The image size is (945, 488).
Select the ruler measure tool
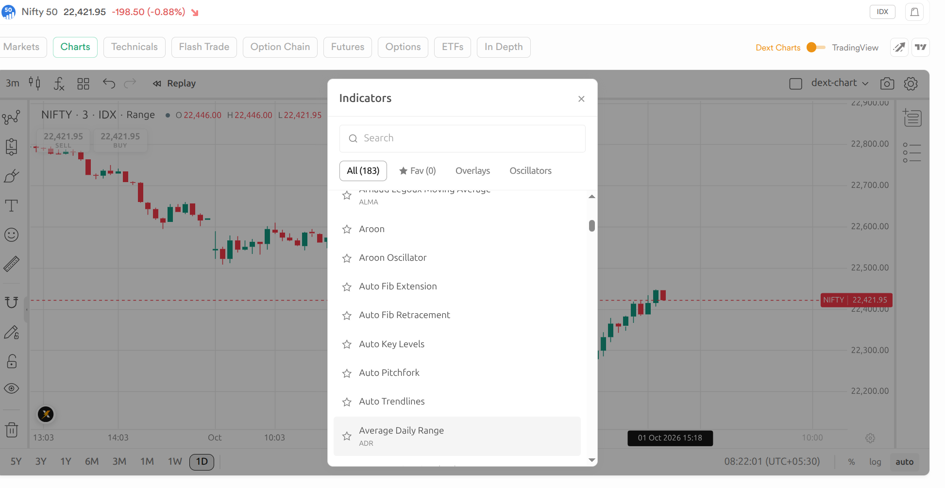(11, 264)
